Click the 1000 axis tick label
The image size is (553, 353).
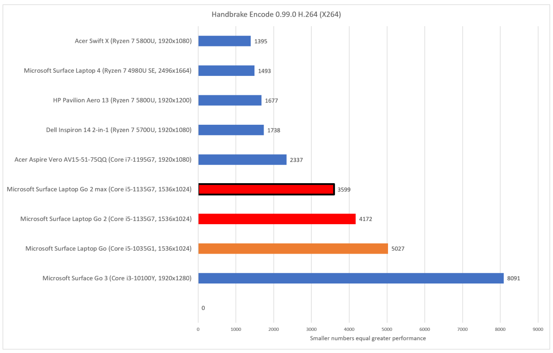(x=236, y=329)
